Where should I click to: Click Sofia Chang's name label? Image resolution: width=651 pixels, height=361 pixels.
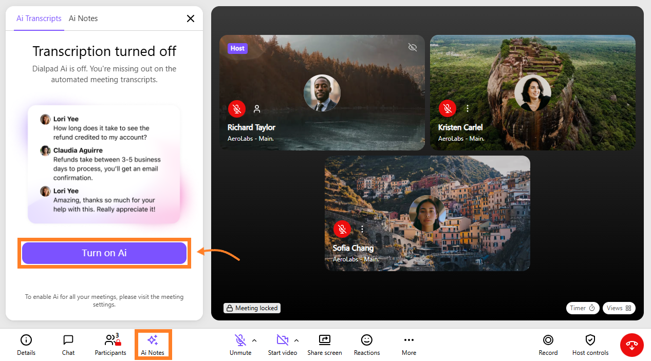[x=353, y=248]
